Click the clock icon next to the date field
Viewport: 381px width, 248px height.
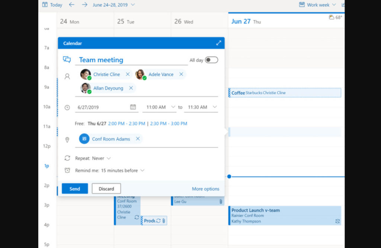[x=67, y=107]
